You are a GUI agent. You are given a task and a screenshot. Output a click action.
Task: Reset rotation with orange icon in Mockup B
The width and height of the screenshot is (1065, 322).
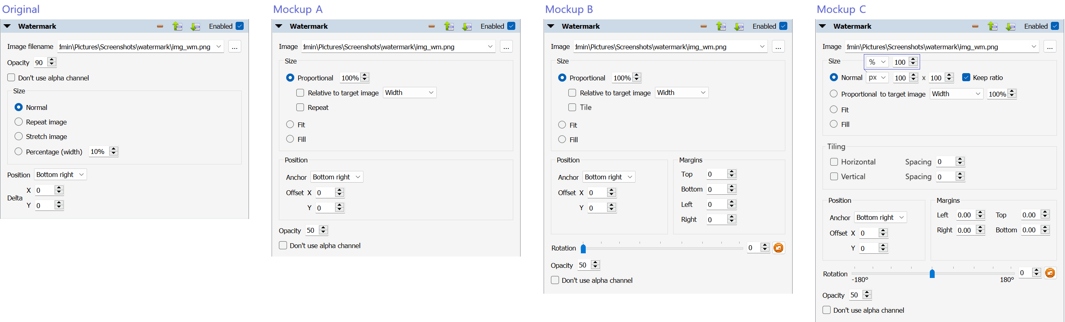click(778, 248)
